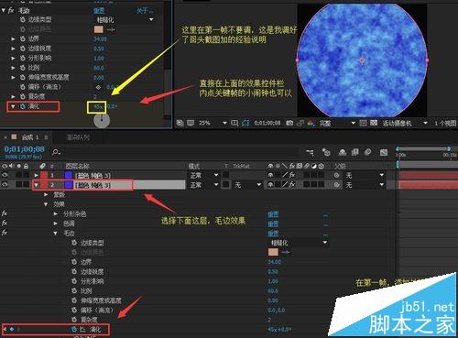Collapse the 演化 property in Effect Controls
This screenshot has height=338, width=458.
(x=13, y=106)
